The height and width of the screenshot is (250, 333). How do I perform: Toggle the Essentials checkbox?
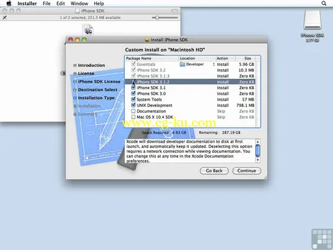(x=133, y=64)
